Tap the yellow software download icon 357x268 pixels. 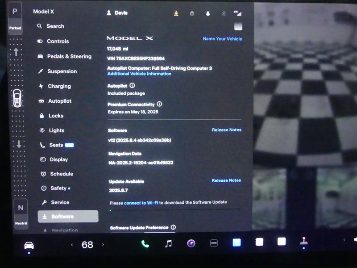[x=176, y=13]
